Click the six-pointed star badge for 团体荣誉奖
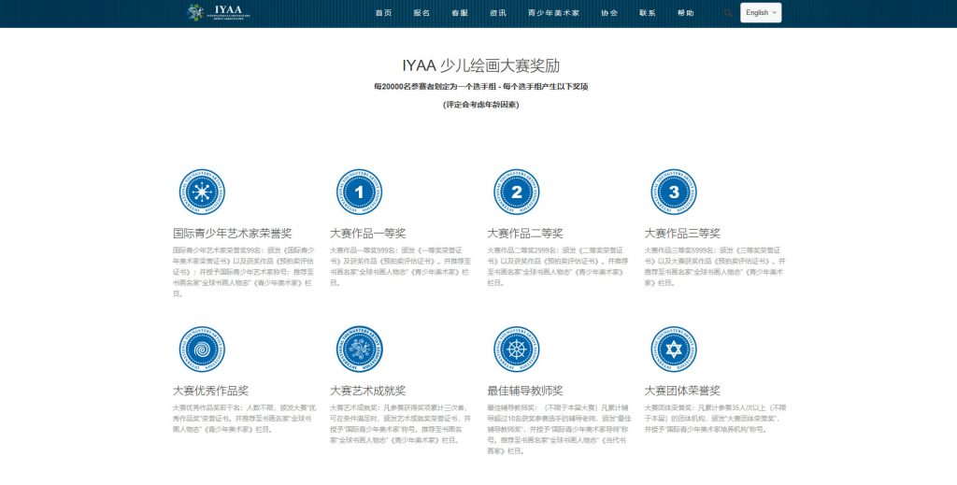Screen dimensions: 957x485 tap(674, 349)
